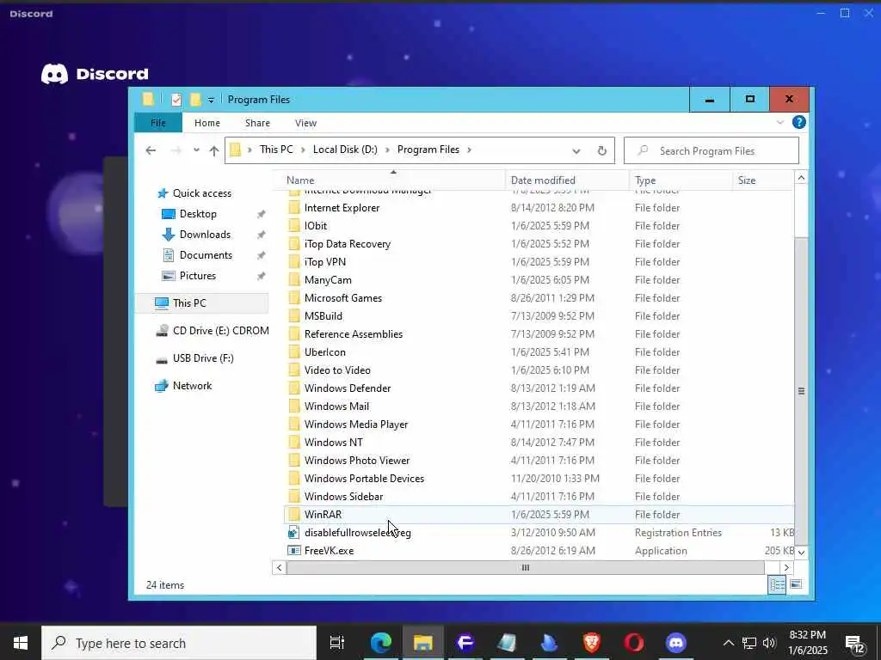
Task: Select the ManyCam folder icon
Action: coord(294,280)
